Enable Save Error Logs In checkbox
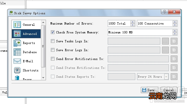Image resolution: width=187 pixels, height=104 pixels. coord(53,50)
